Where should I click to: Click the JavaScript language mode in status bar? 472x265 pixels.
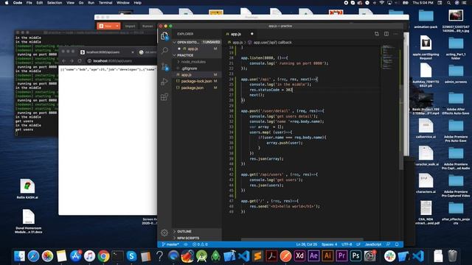373,244
